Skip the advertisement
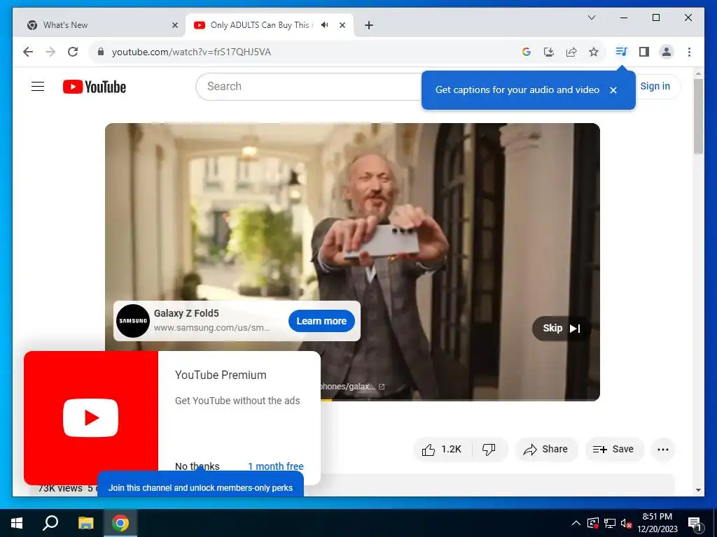Screen dimensions: 717x537 tap(562, 329)
